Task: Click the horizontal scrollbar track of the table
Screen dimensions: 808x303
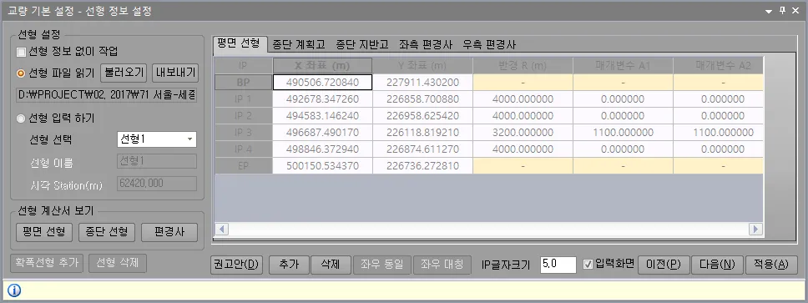Action: (x=488, y=229)
